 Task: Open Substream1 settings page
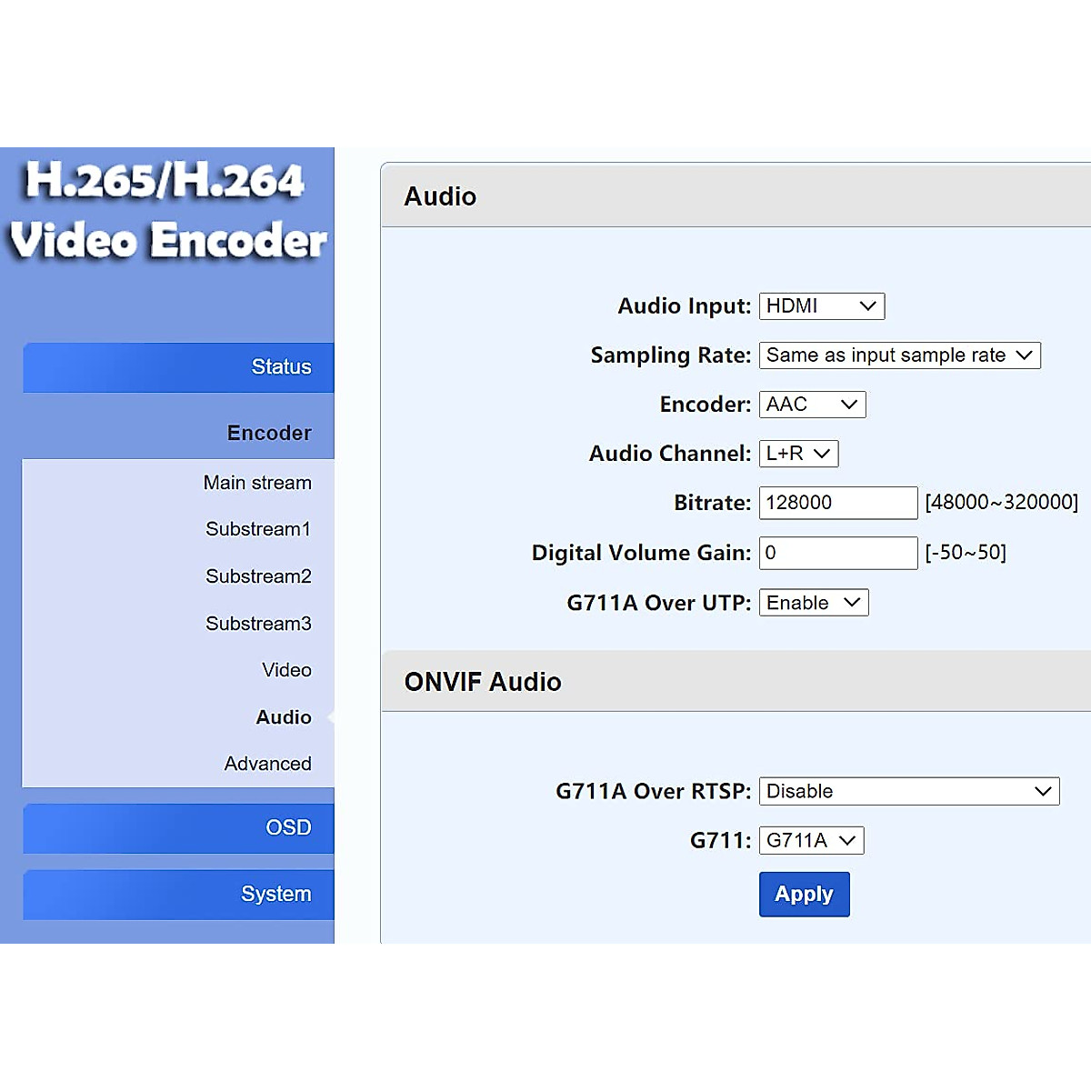[x=258, y=529]
